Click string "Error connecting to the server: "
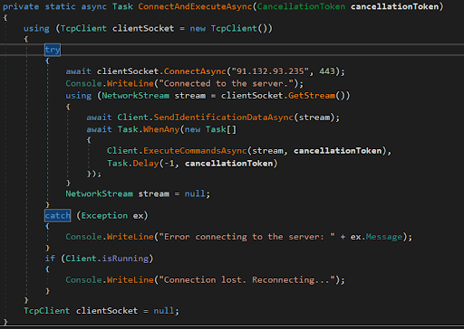The width and height of the screenshot is (464, 329). (247, 237)
